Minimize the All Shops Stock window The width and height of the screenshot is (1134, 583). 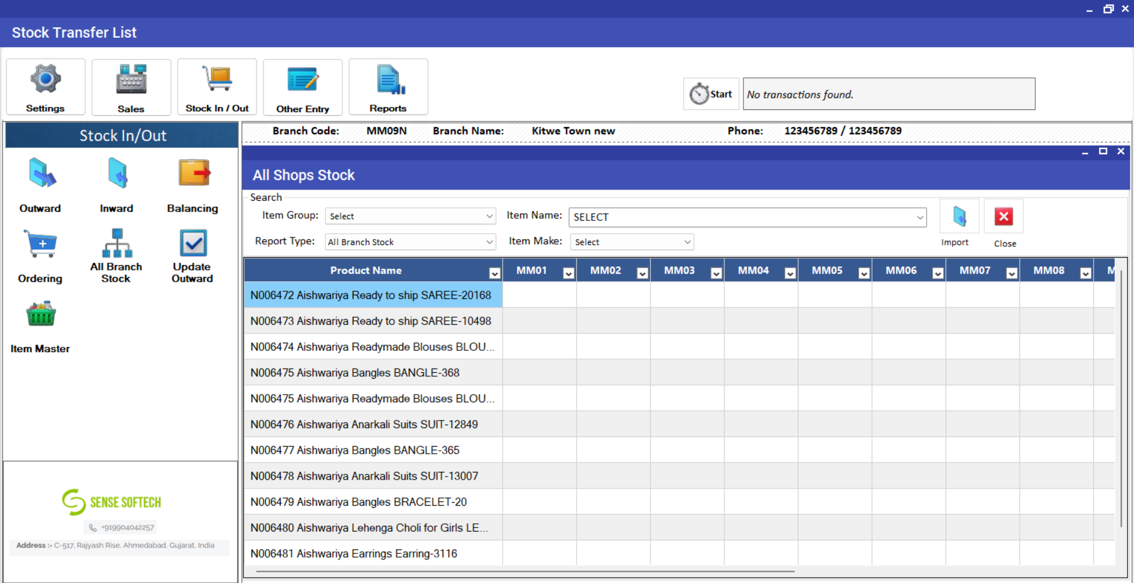1085,152
